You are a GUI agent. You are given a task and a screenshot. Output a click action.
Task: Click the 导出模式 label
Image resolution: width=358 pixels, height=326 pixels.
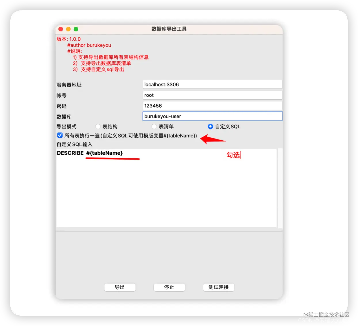tap(66, 127)
